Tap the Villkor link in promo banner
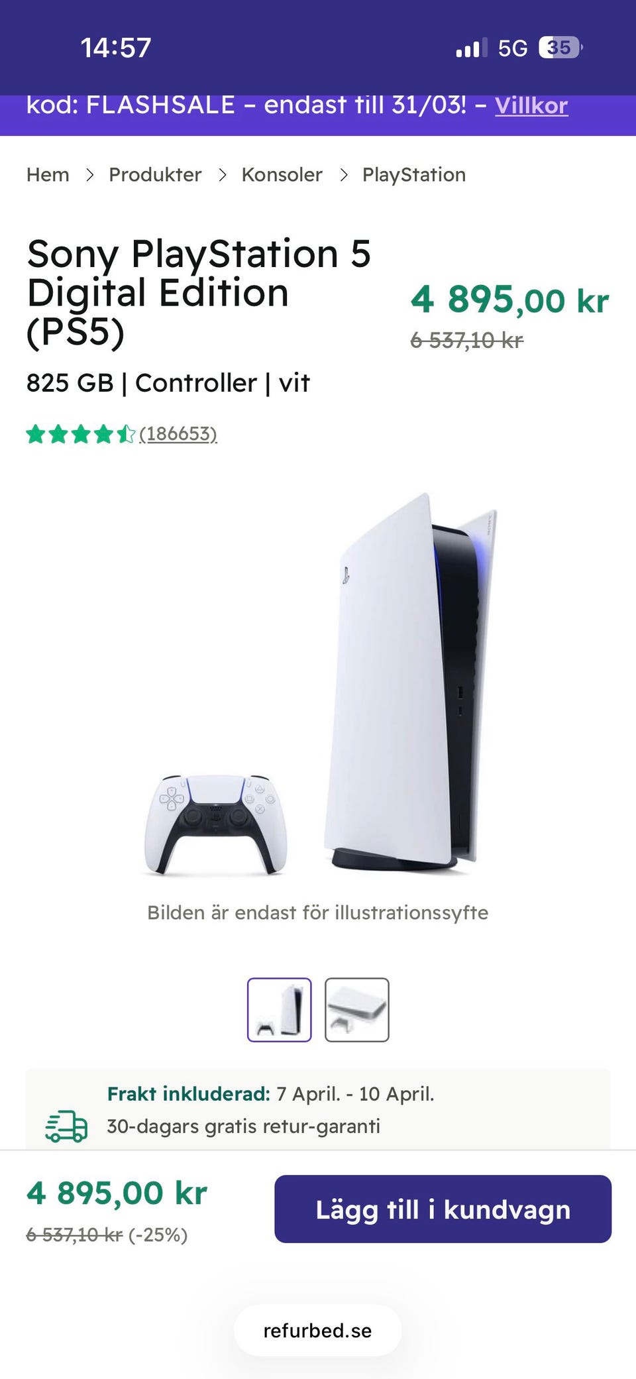Viewport: 636px width, 1379px height. (x=531, y=105)
